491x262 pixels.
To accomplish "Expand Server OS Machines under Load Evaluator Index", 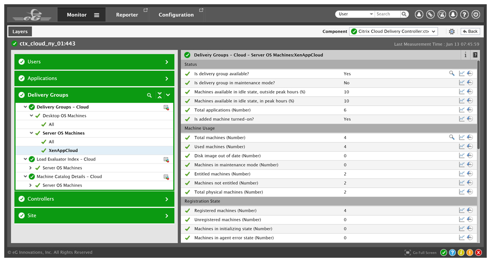I will click(x=30, y=168).
